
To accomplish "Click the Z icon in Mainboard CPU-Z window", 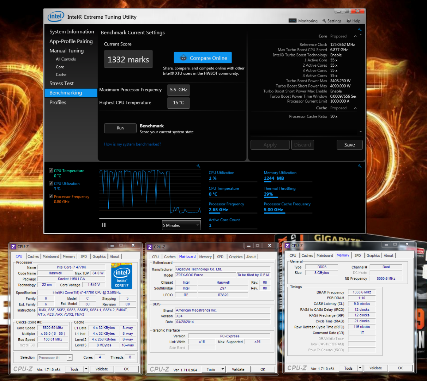I will [150, 247].
